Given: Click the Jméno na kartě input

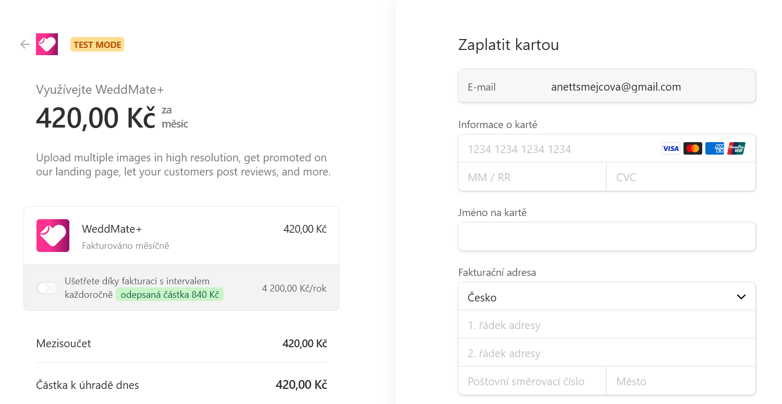Looking at the screenshot, I should (607, 236).
